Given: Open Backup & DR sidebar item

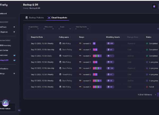Looking at the screenshot, I should [4, 60].
